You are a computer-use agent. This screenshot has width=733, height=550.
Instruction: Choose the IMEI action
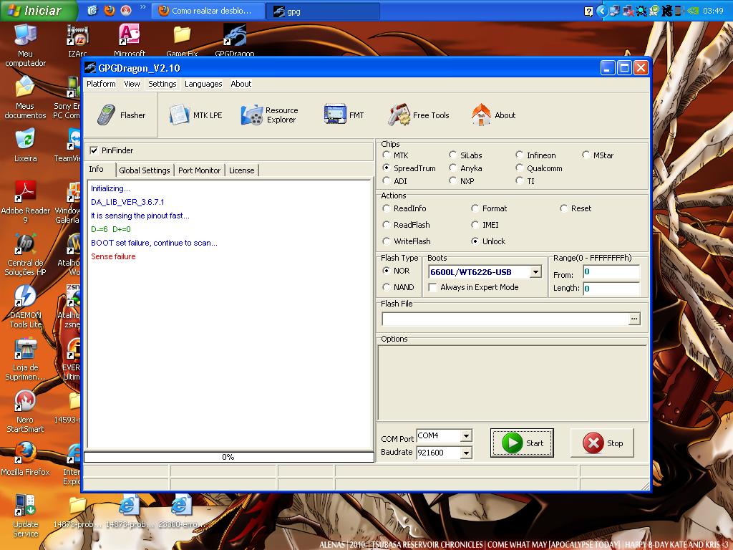(475, 224)
